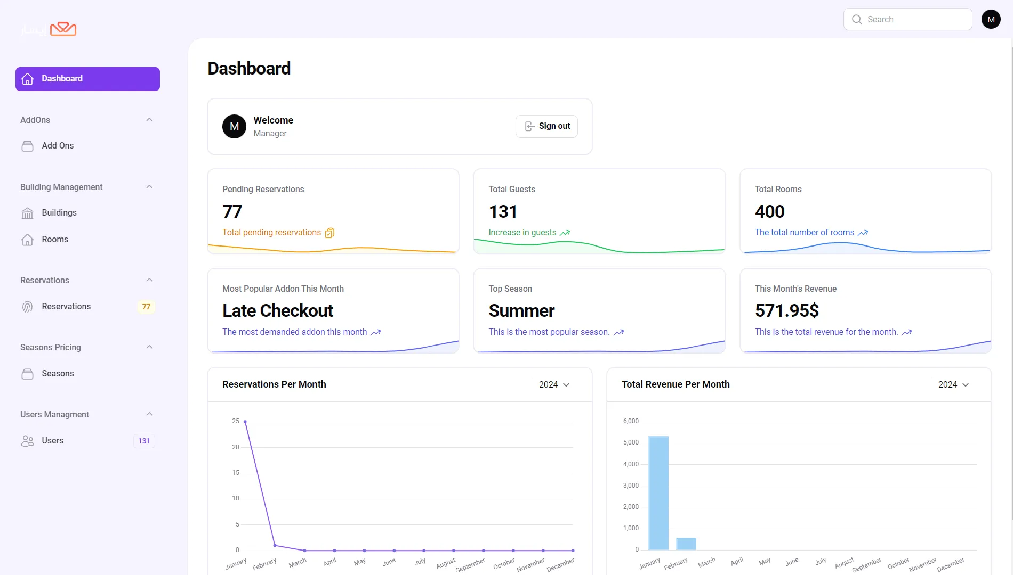Open the profile avatar in the header
This screenshot has width=1013, height=575.
click(991, 19)
